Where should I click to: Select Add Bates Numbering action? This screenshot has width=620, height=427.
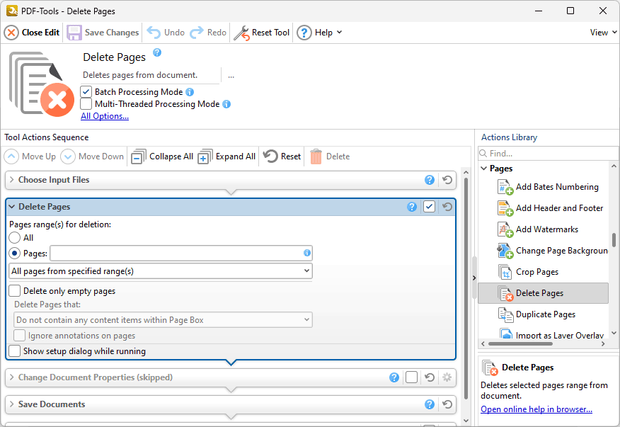pos(548,187)
